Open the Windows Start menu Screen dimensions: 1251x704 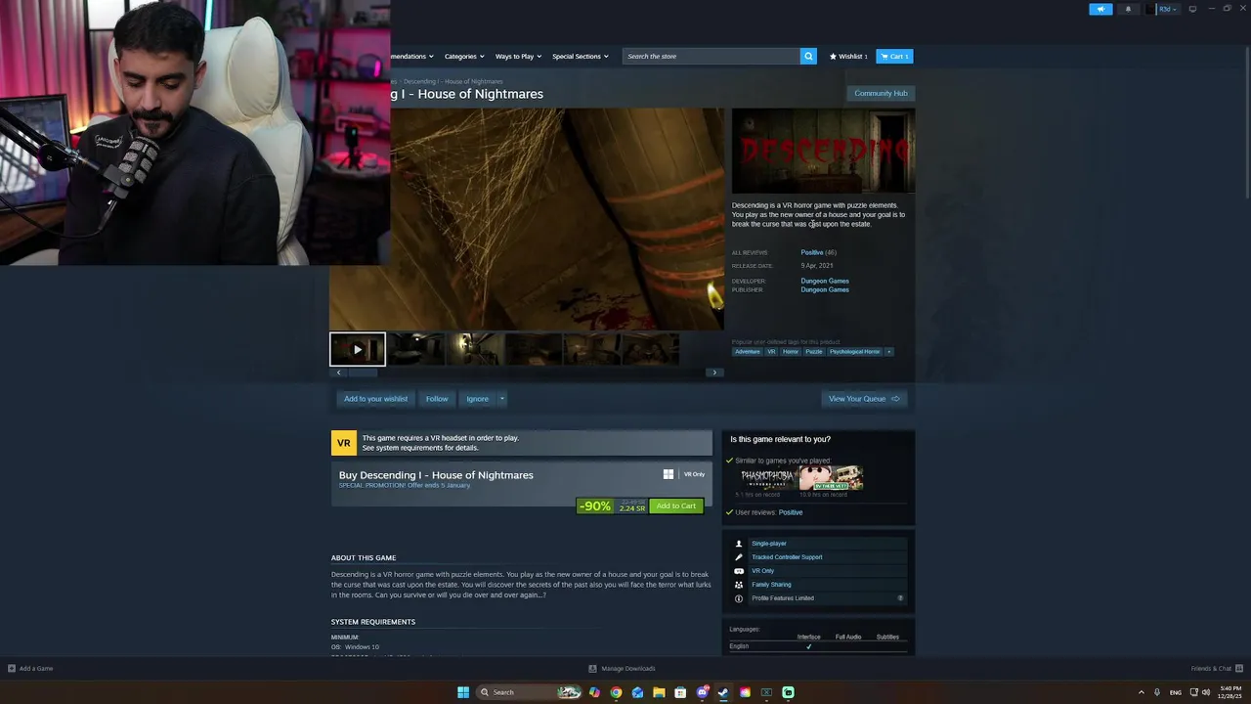click(x=463, y=692)
